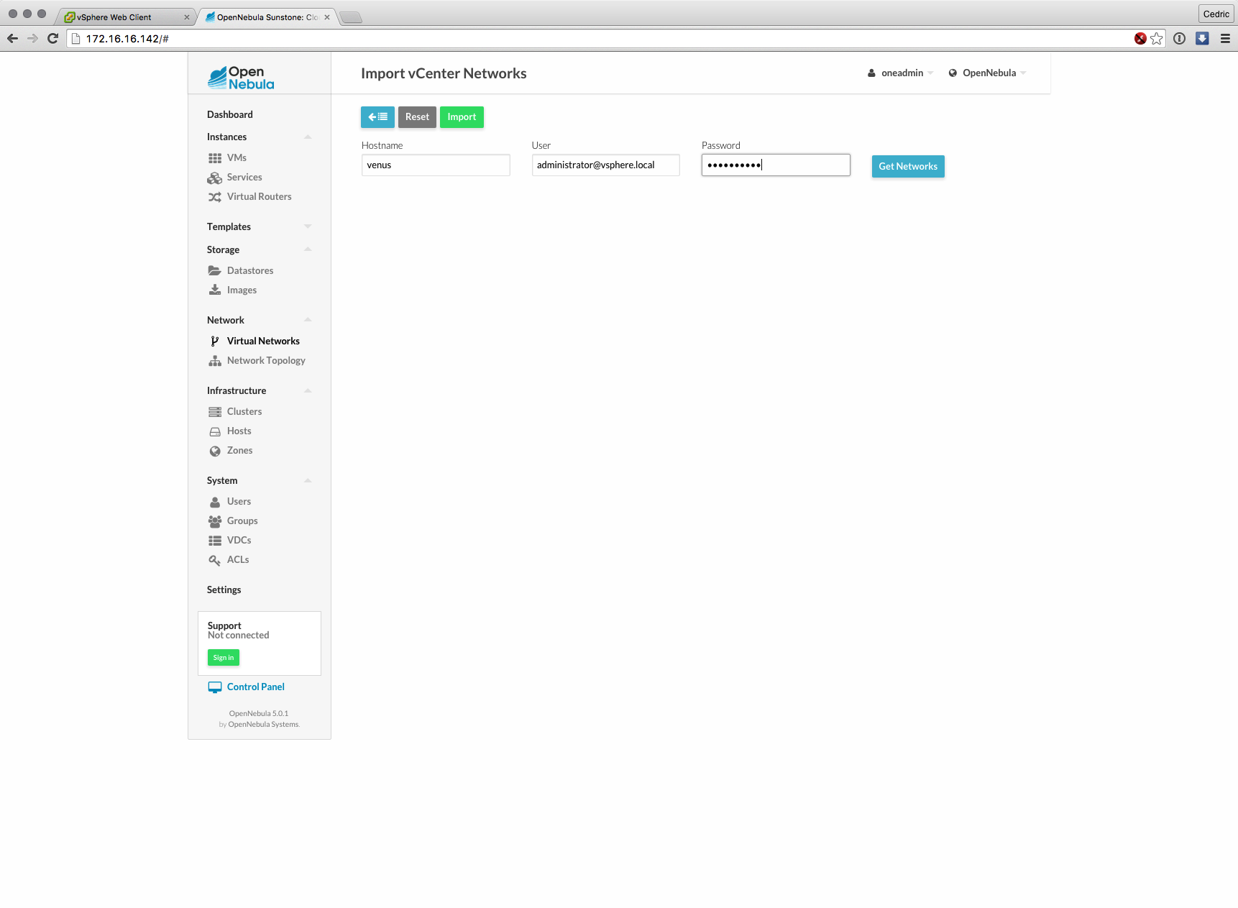Click the back-to-list arrow button
The image size is (1238, 908).
click(377, 117)
